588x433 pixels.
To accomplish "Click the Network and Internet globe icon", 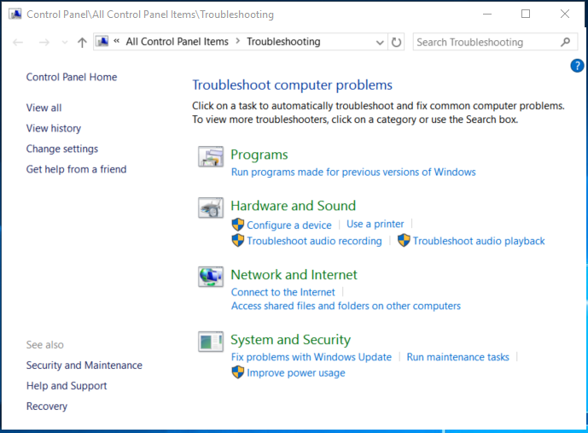I will point(210,277).
